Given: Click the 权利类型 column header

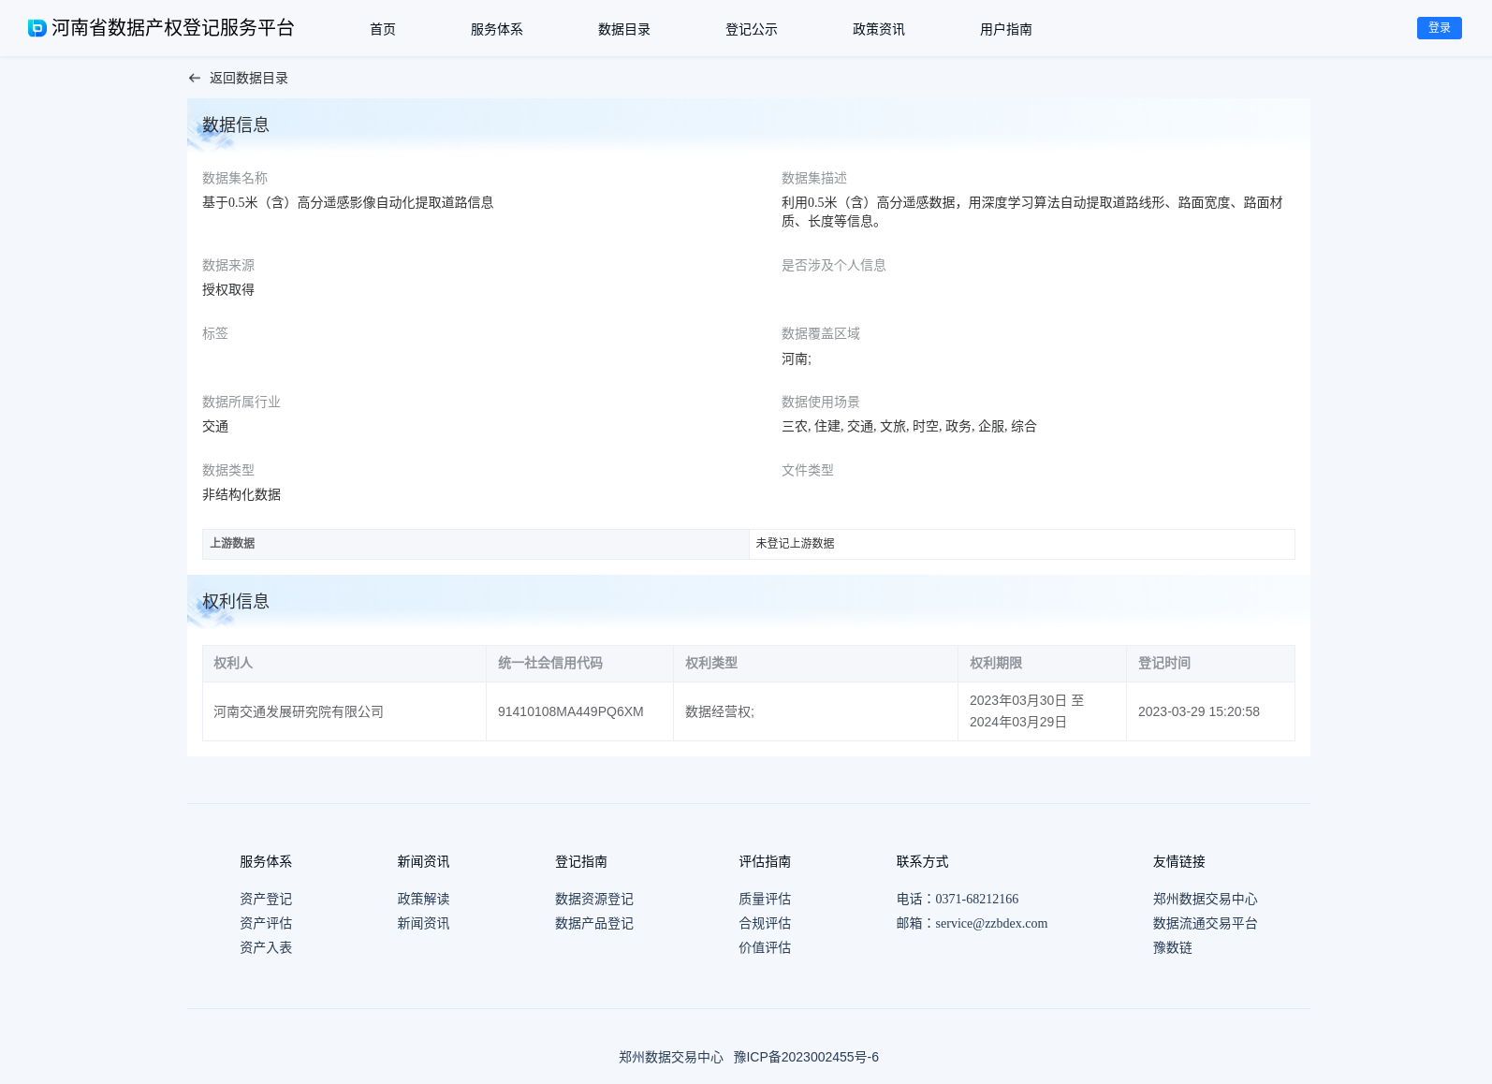Looking at the screenshot, I should (816, 663).
